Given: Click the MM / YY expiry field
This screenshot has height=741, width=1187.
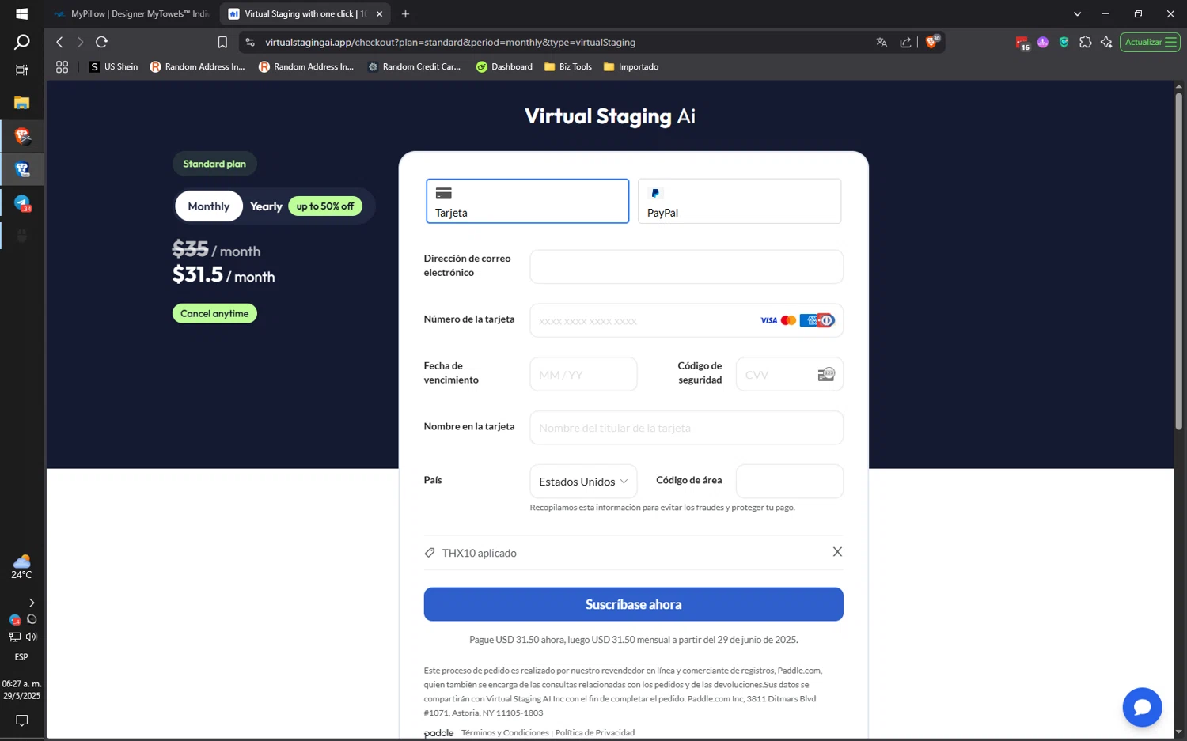Looking at the screenshot, I should 583,374.
